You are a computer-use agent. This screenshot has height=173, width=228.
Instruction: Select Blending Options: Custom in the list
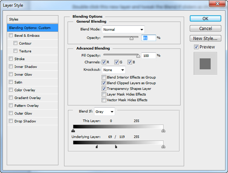(33, 28)
